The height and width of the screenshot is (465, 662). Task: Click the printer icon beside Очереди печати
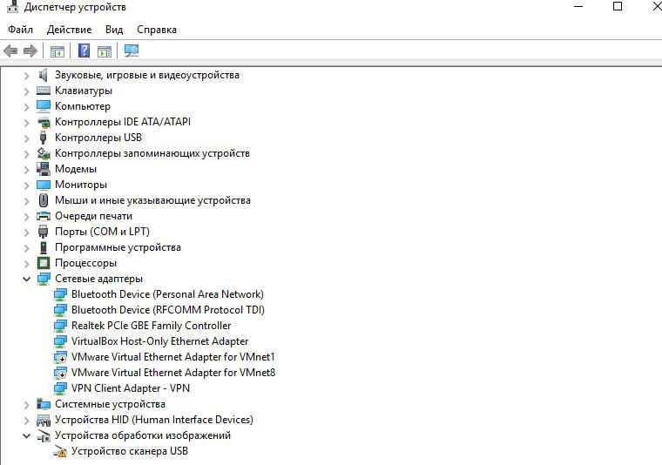(x=43, y=216)
